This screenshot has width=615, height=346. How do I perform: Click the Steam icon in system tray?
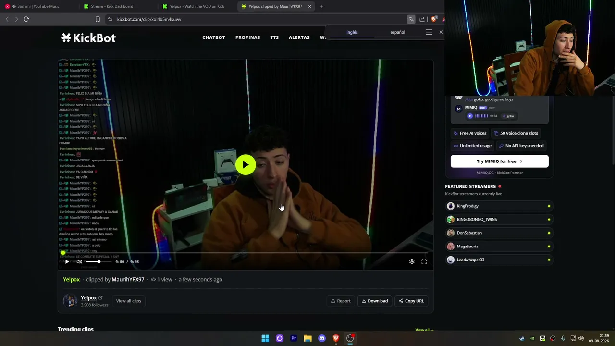pos(522,338)
